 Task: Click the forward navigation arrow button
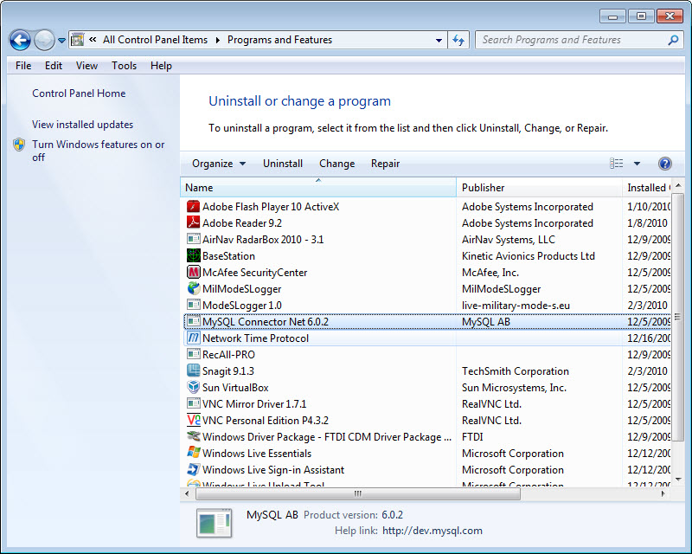pyautogui.click(x=44, y=40)
